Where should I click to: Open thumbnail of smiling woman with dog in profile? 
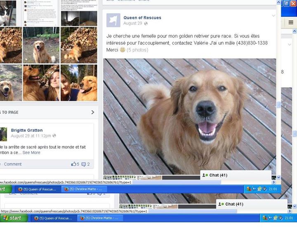pyautogui.click(x=41, y=83)
